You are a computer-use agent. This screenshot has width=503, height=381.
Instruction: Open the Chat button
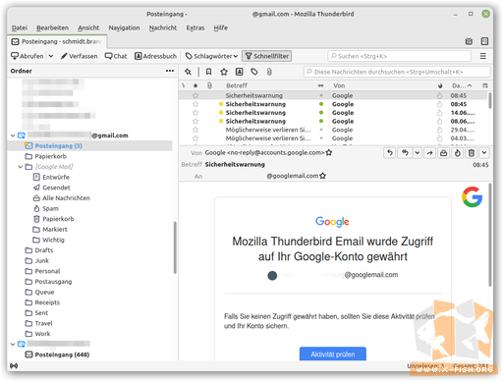point(116,56)
